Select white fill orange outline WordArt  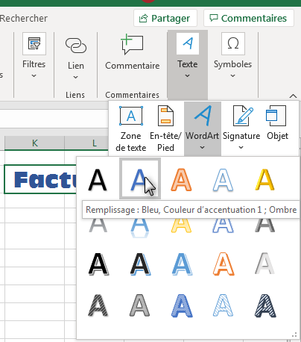pyautogui.click(x=224, y=264)
